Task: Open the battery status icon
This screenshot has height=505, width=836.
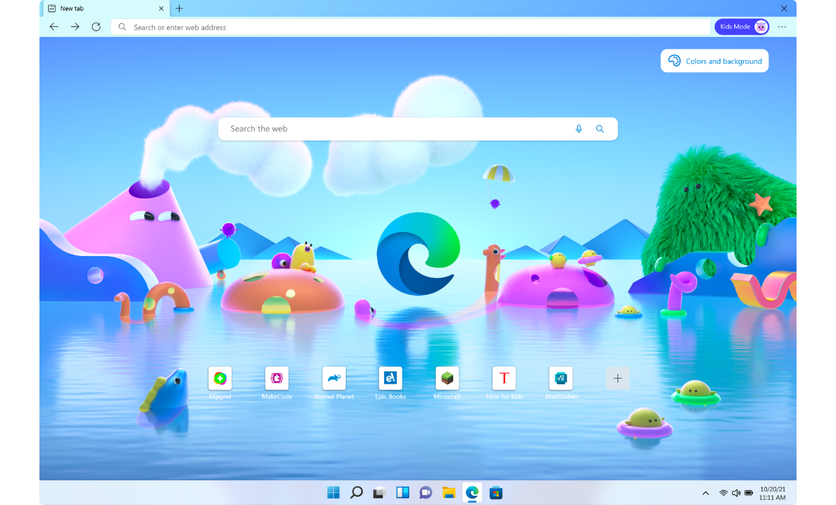Action: tap(748, 493)
